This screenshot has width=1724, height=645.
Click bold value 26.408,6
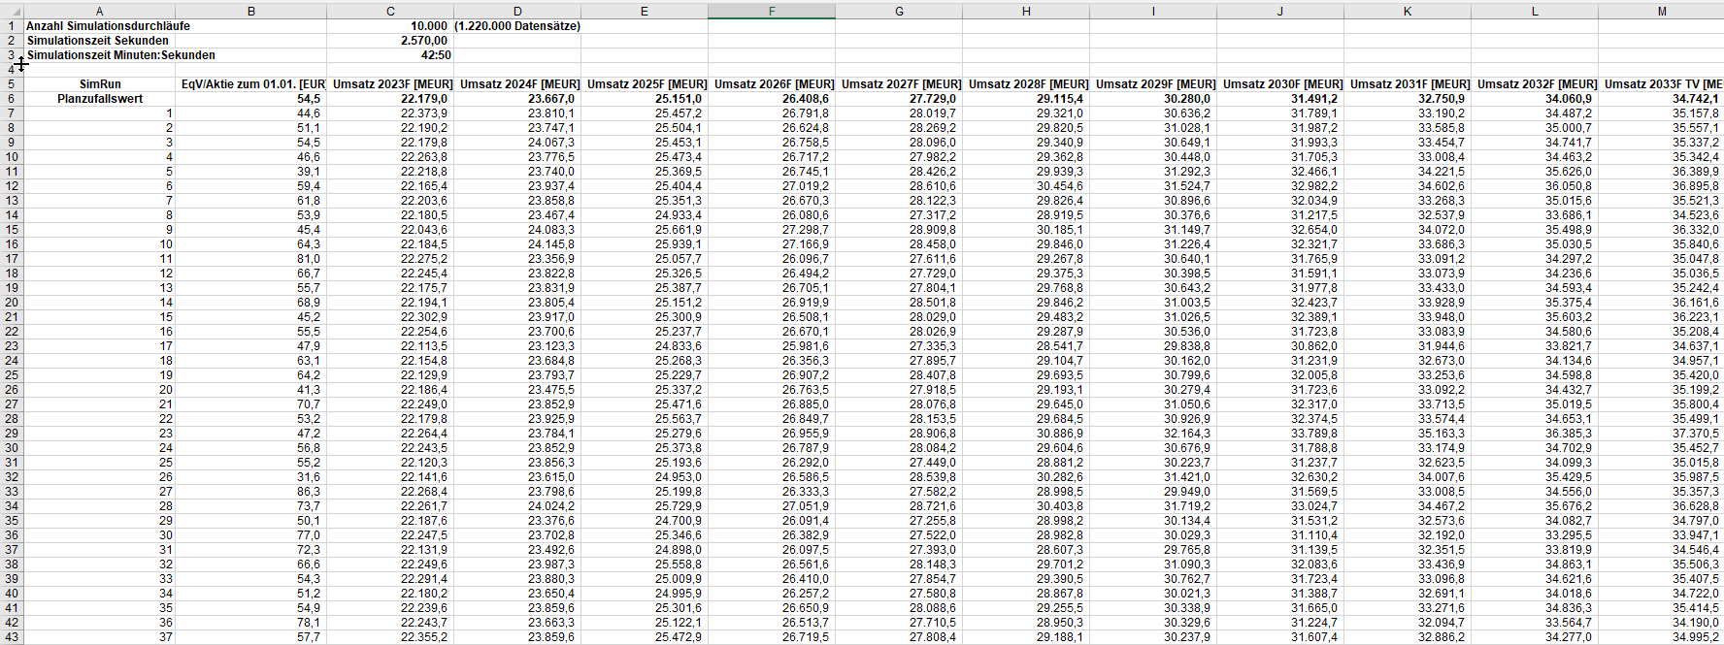click(806, 99)
